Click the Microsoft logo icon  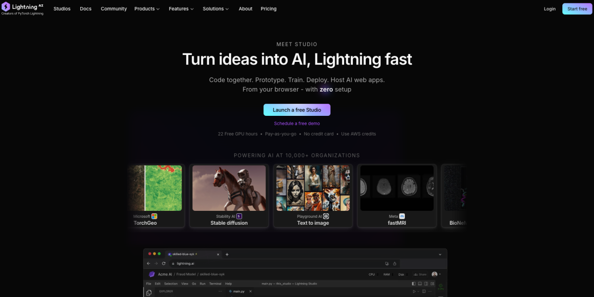(154, 216)
